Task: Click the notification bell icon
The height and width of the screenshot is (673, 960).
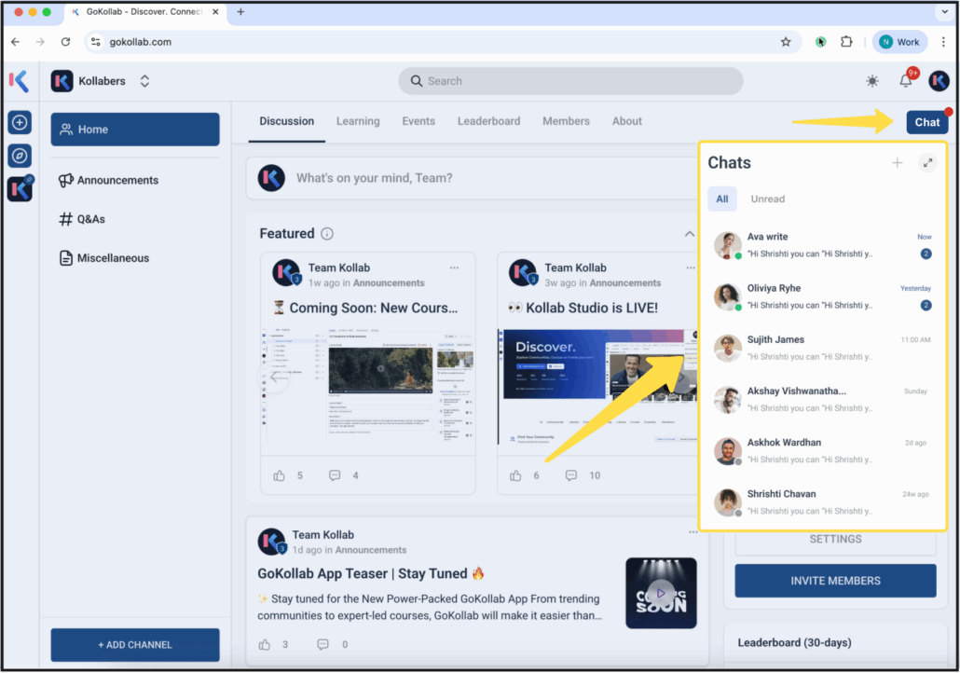Action: coord(905,81)
